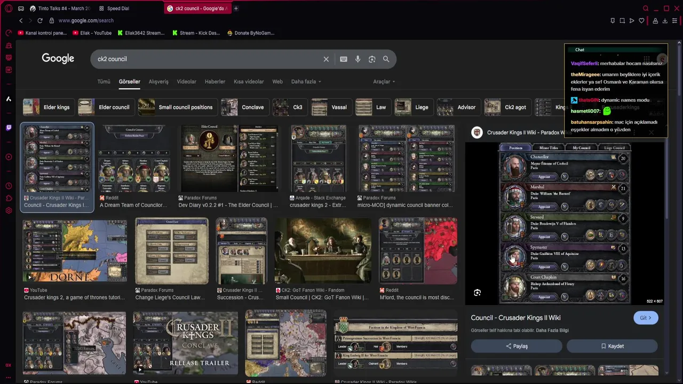Open the Opera GX main menu logo
683x384 pixels.
coord(9,9)
